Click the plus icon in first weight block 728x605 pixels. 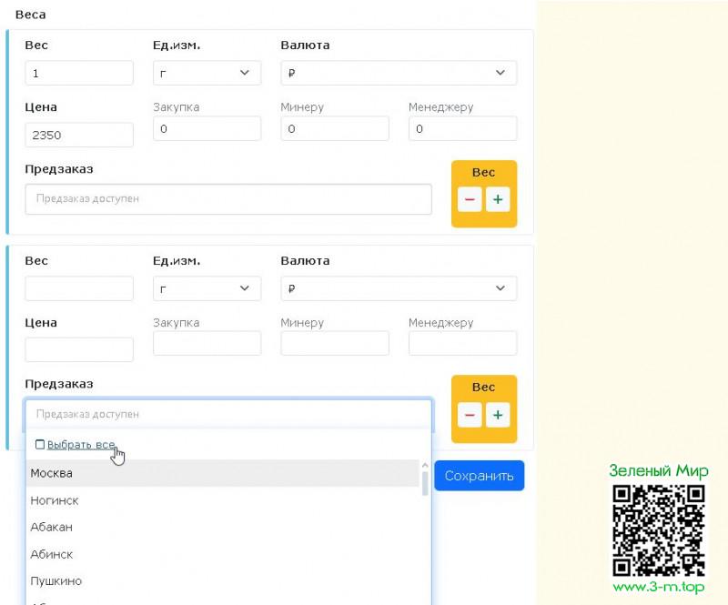[x=497, y=199]
